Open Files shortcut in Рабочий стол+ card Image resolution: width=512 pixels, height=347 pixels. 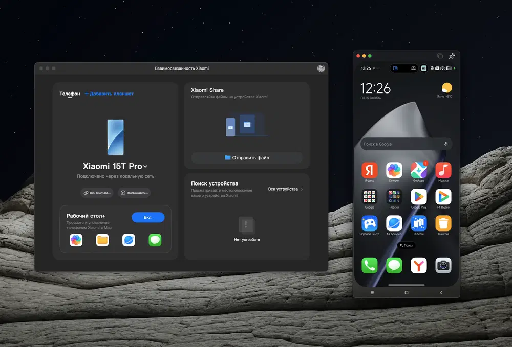pos(102,240)
